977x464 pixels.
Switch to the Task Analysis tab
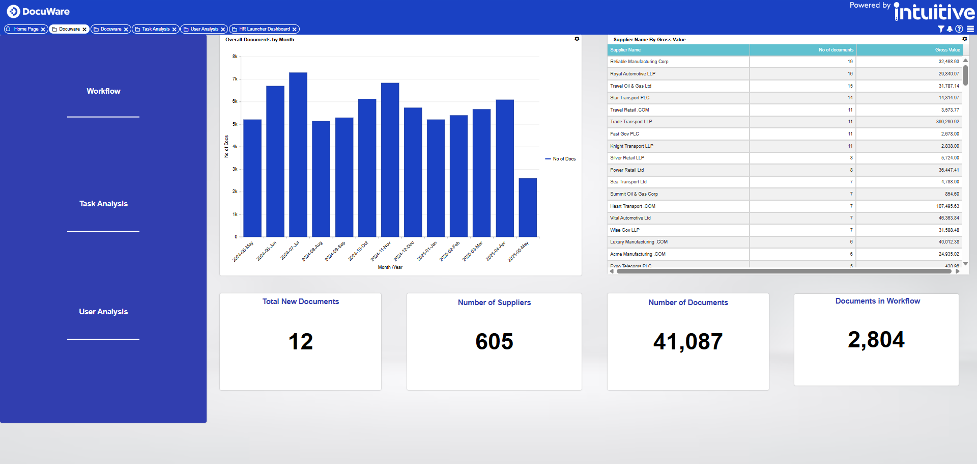(156, 29)
